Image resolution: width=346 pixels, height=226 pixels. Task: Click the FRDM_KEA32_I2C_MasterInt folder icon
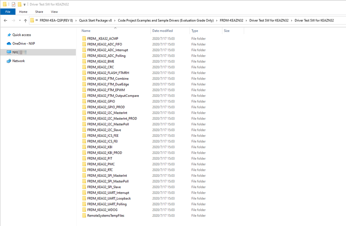[x=84, y=113]
